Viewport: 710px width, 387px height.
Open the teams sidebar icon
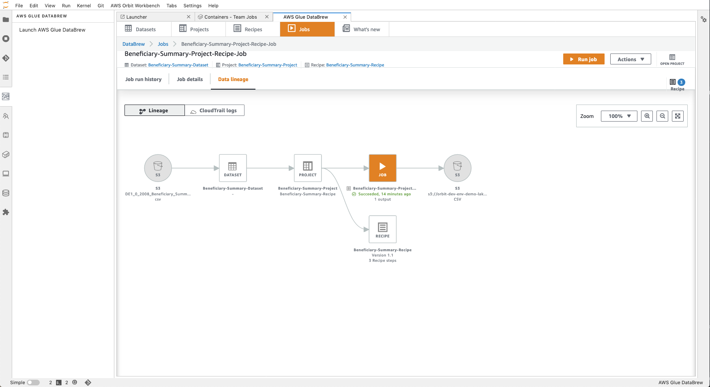tap(6, 116)
